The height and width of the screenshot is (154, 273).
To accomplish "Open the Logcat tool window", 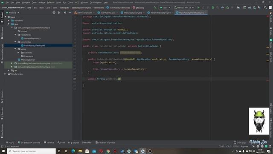I will tap(73, 142).
